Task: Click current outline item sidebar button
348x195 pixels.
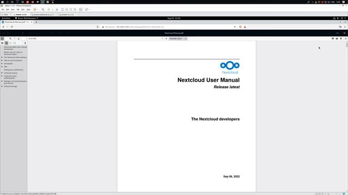Action: coord(25,43)
